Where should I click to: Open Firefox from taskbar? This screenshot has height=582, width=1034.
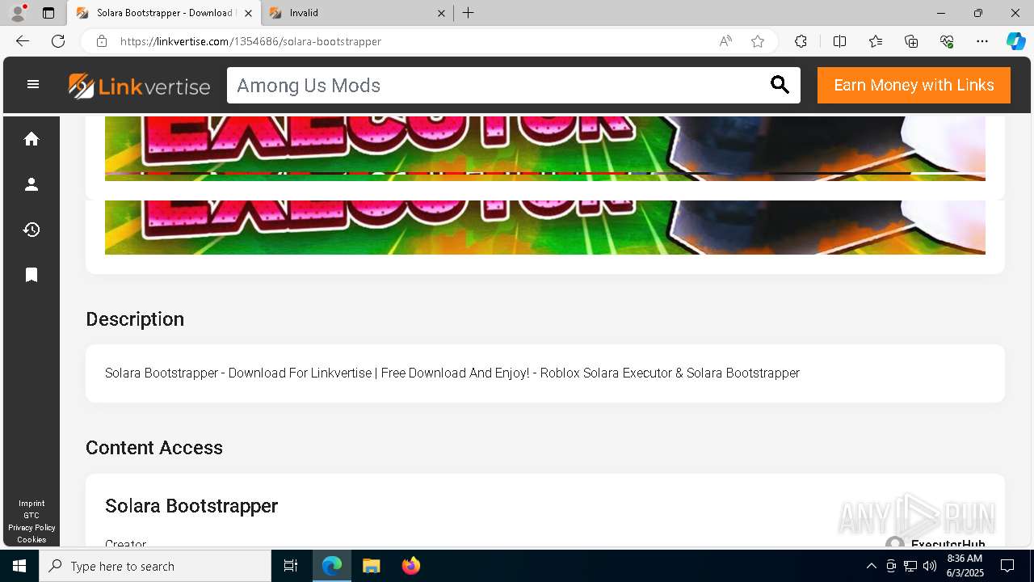click(410, 566)
